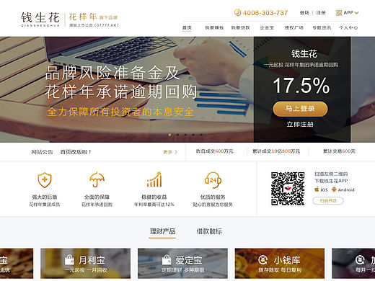Click the bag icon on 爱定宝 card
Screen dimensions: 375x281
[x=167, y=260]
